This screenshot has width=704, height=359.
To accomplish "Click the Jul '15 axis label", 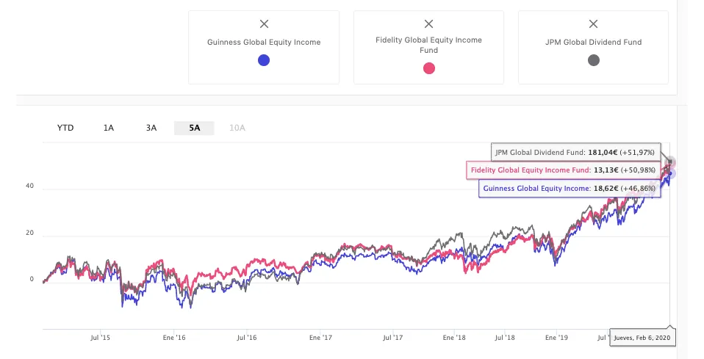I will [100, 338].
